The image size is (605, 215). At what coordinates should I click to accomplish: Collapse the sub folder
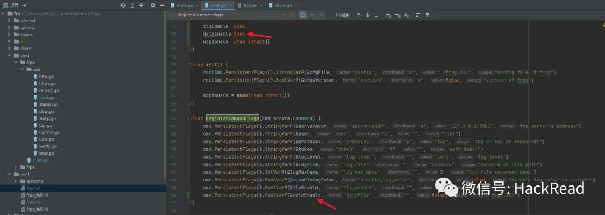coord(22,70)
